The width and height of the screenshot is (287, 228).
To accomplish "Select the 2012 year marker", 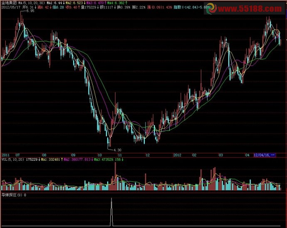I will (x=177, y=155).
